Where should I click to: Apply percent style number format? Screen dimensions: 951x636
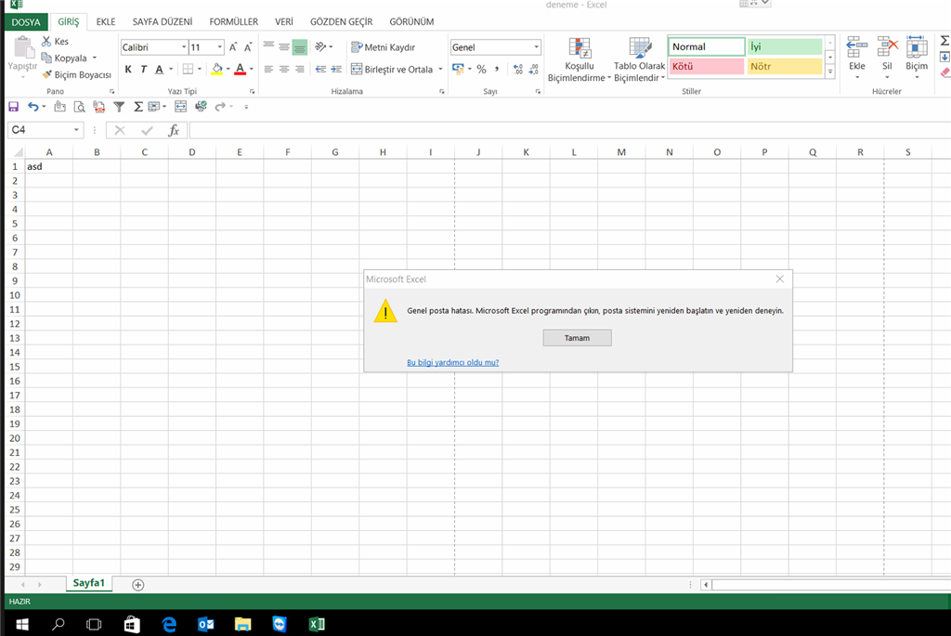click(482, 69)
